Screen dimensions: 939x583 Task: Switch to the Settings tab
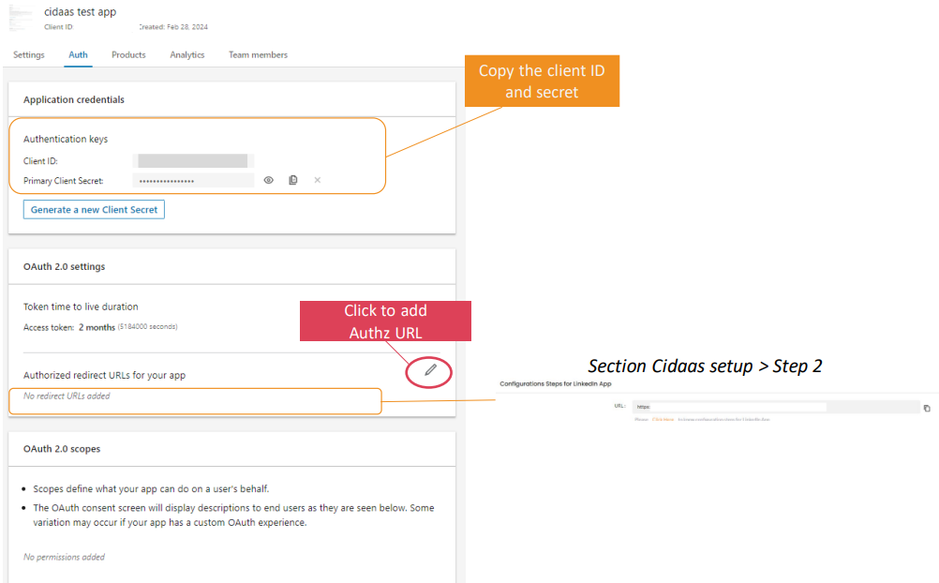28,54
